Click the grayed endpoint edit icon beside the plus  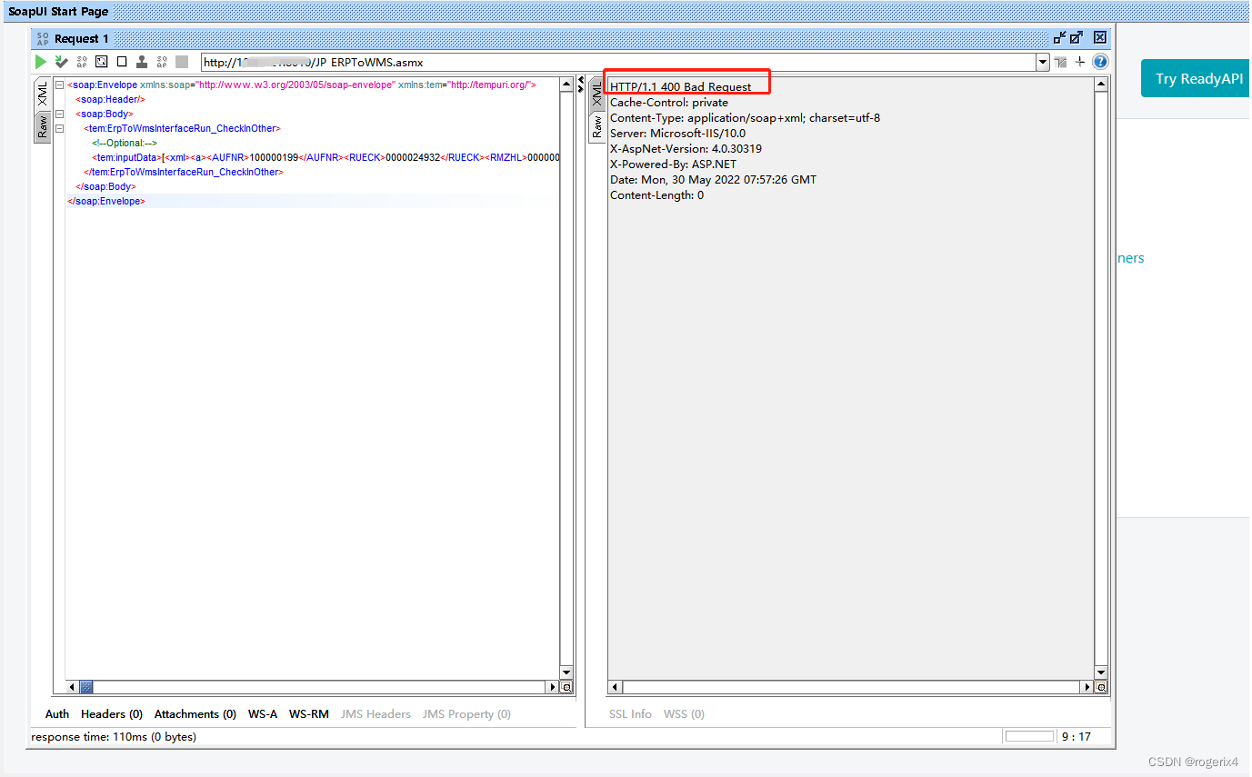click(x=1060, y=62)
